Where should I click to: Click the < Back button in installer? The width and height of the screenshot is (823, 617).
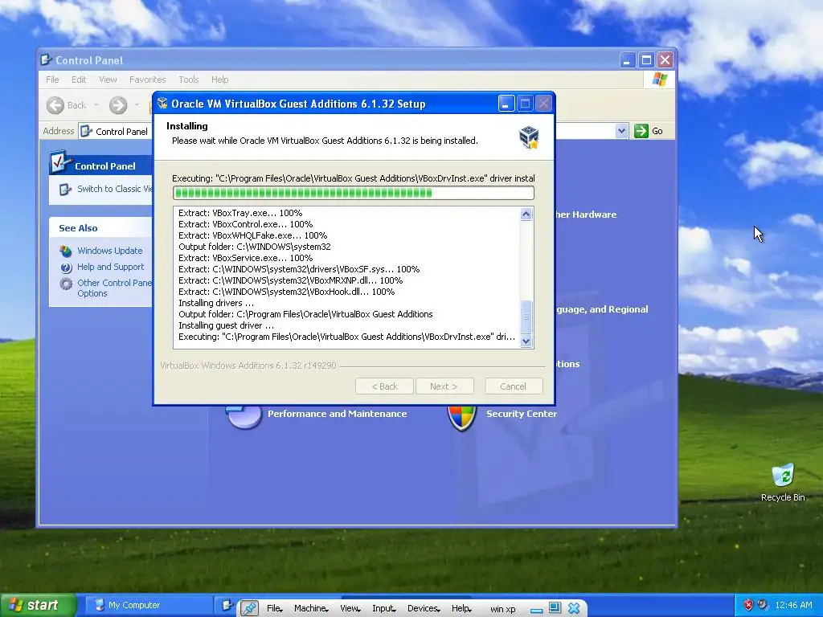coord(384,386)
